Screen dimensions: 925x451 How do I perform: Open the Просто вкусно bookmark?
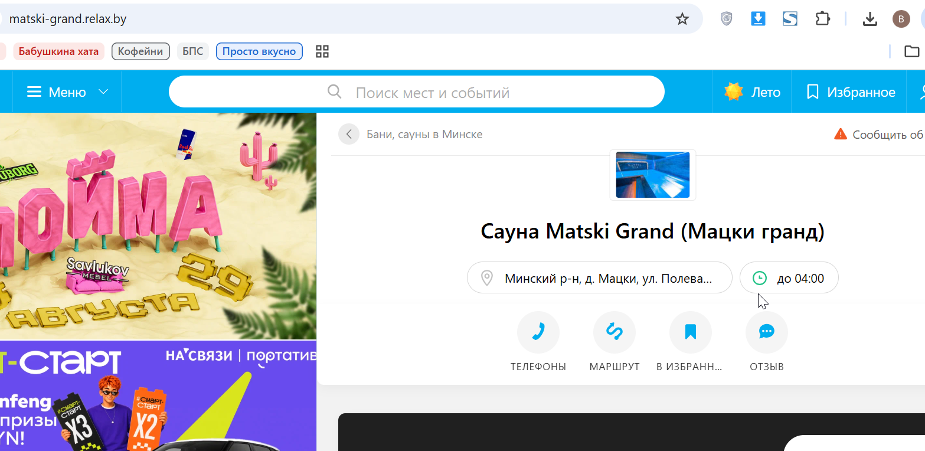tap(259, 51)
